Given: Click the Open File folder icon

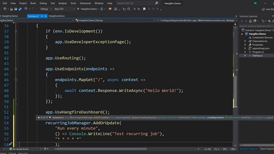Looking at the screenshot, I should (x=12, y=9).
